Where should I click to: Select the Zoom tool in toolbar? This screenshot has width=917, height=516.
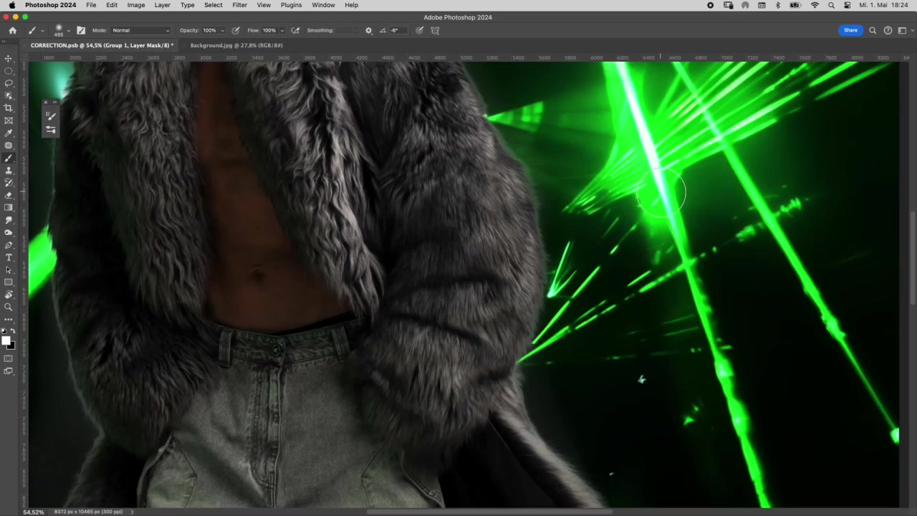pos(9,307)
